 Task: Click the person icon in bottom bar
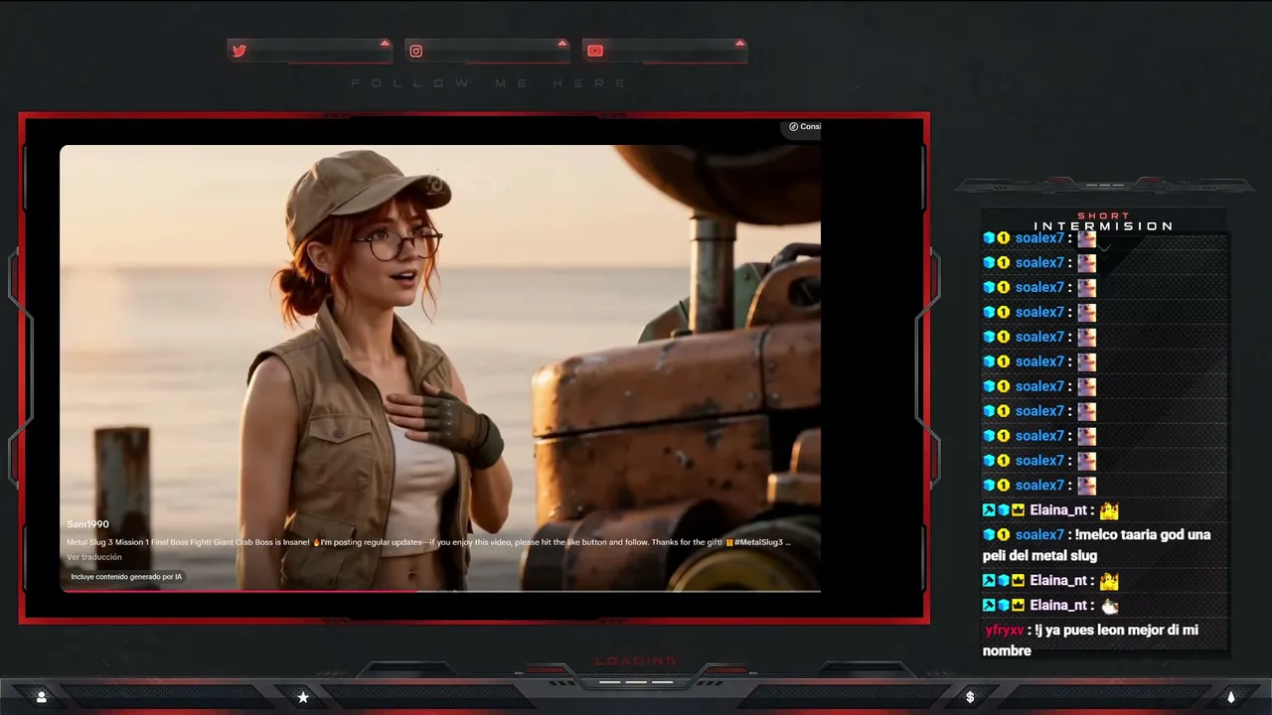click(x=41, y=697)
